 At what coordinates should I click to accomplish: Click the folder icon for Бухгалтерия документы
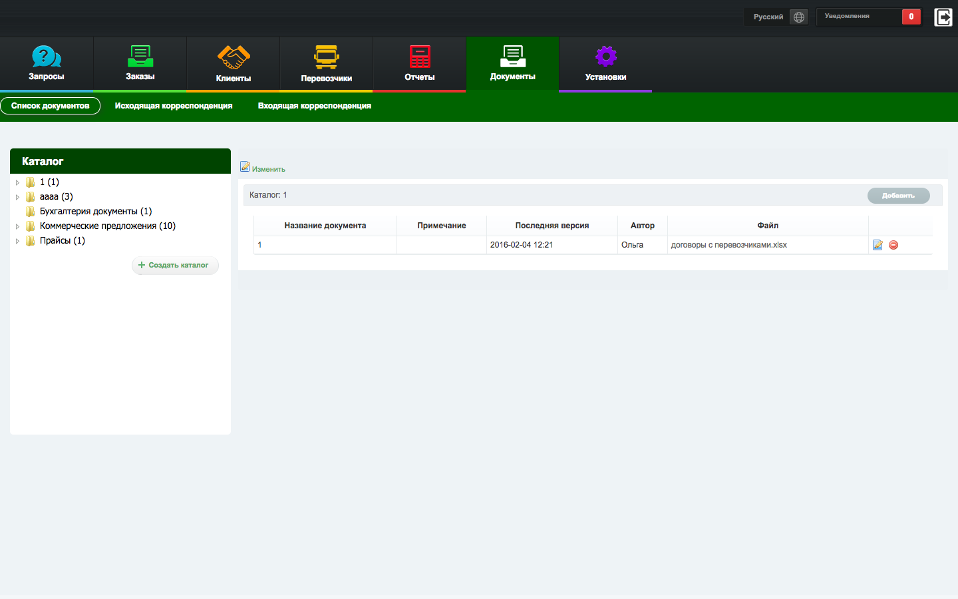pyautogui.click(x=31, y=212)
